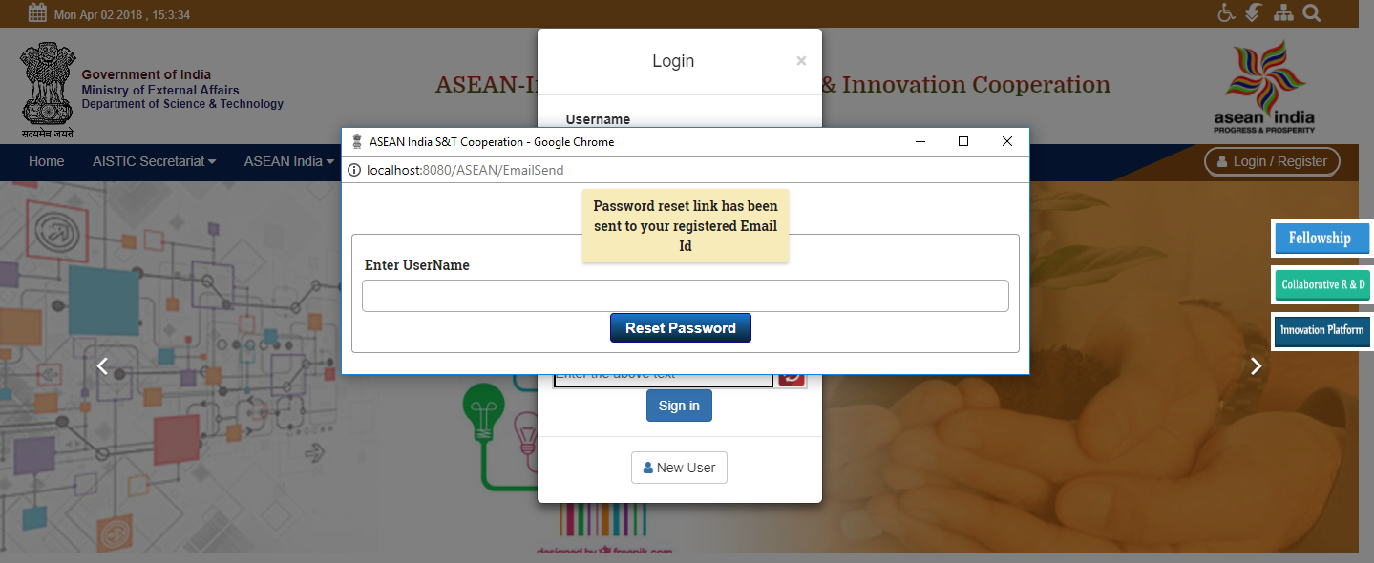This screenshot has width=1374, height=563.
Task: Click the Enter UserName input field
Action: [x=686, y=296]
